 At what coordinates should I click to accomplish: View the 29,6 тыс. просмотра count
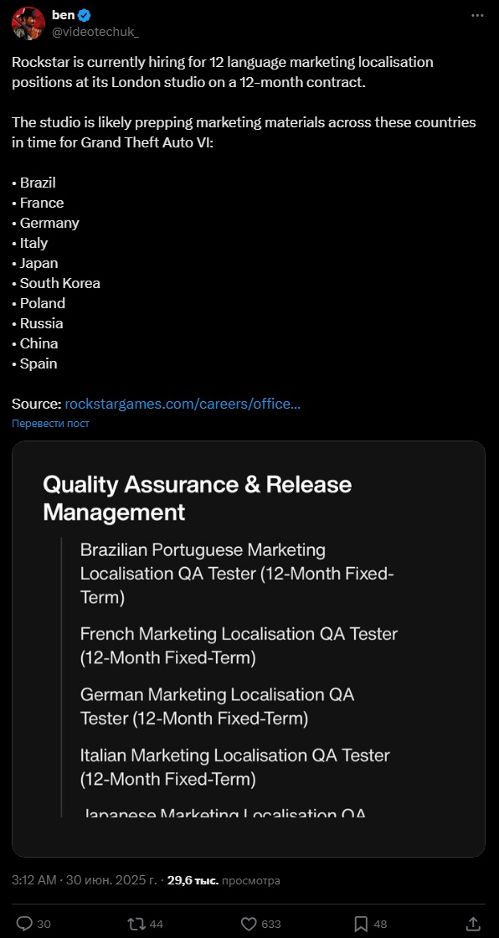(224, 880)
